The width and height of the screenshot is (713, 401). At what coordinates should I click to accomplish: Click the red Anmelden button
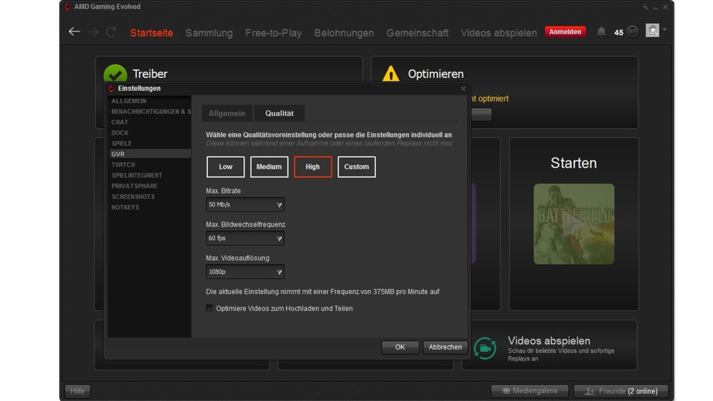point(565,32)
